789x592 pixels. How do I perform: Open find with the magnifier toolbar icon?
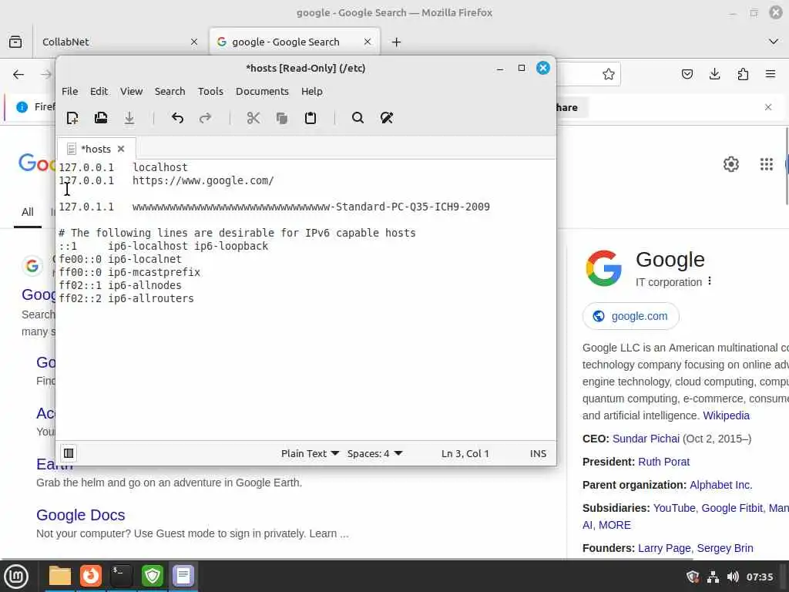click(x=358, y=118)
